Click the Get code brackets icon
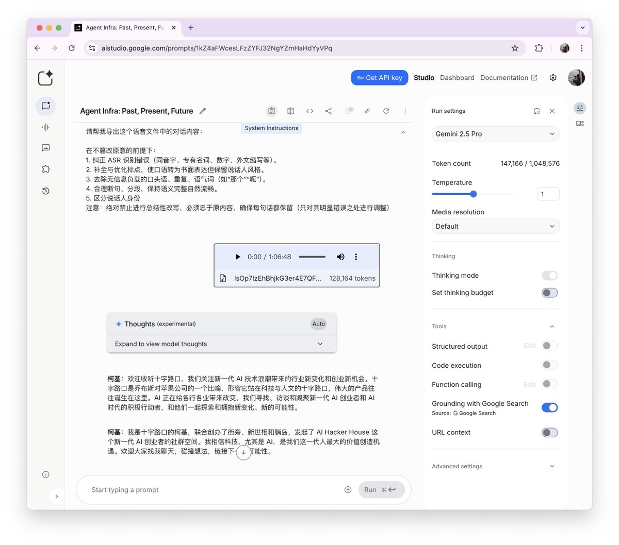Image resolution: width=619 pixels, height=545 pixels. pyautogui.click(x=309, y=111)
